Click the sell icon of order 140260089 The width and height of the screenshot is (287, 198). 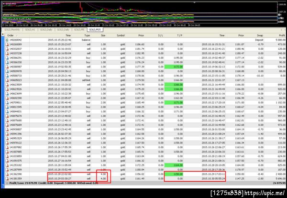pos(7,44)
